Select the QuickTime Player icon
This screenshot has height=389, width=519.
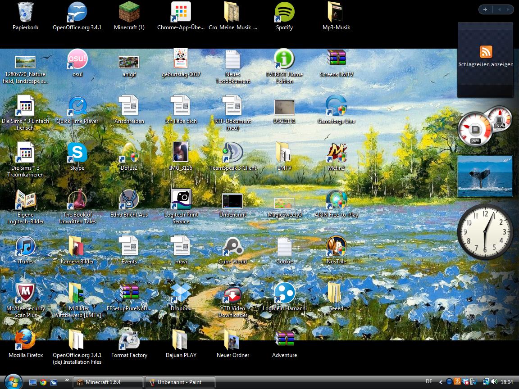(77, 106)
